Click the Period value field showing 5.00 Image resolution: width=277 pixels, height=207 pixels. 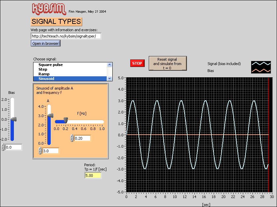93,175
